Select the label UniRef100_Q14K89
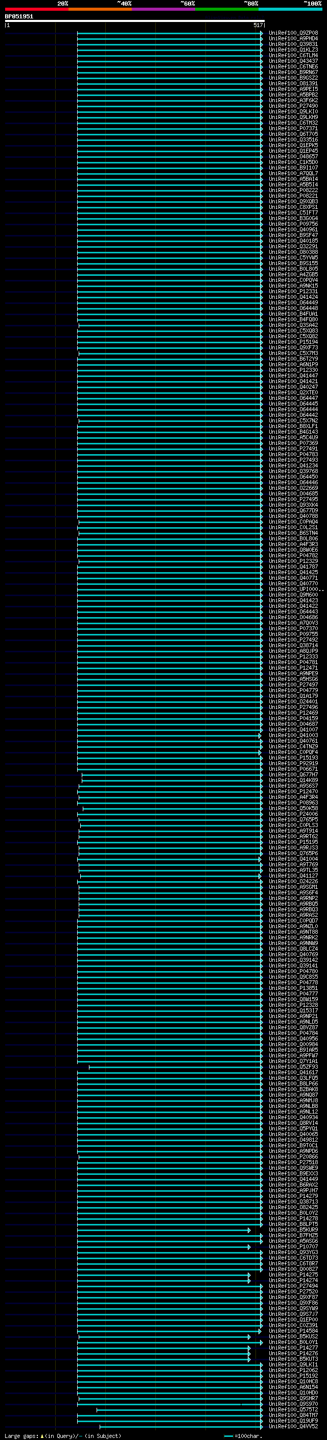 point(293,781)
